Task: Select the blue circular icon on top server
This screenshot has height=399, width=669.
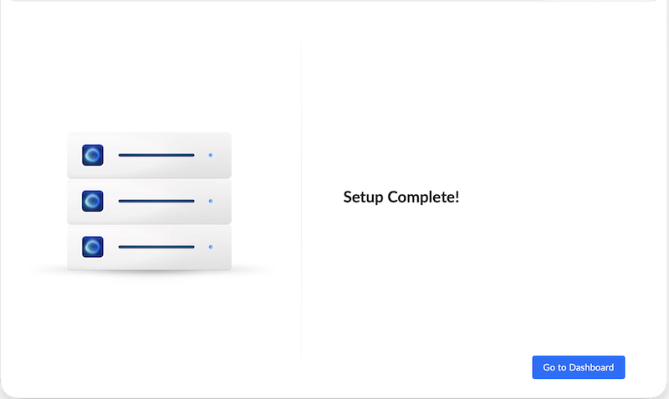Action: (93, 155)
